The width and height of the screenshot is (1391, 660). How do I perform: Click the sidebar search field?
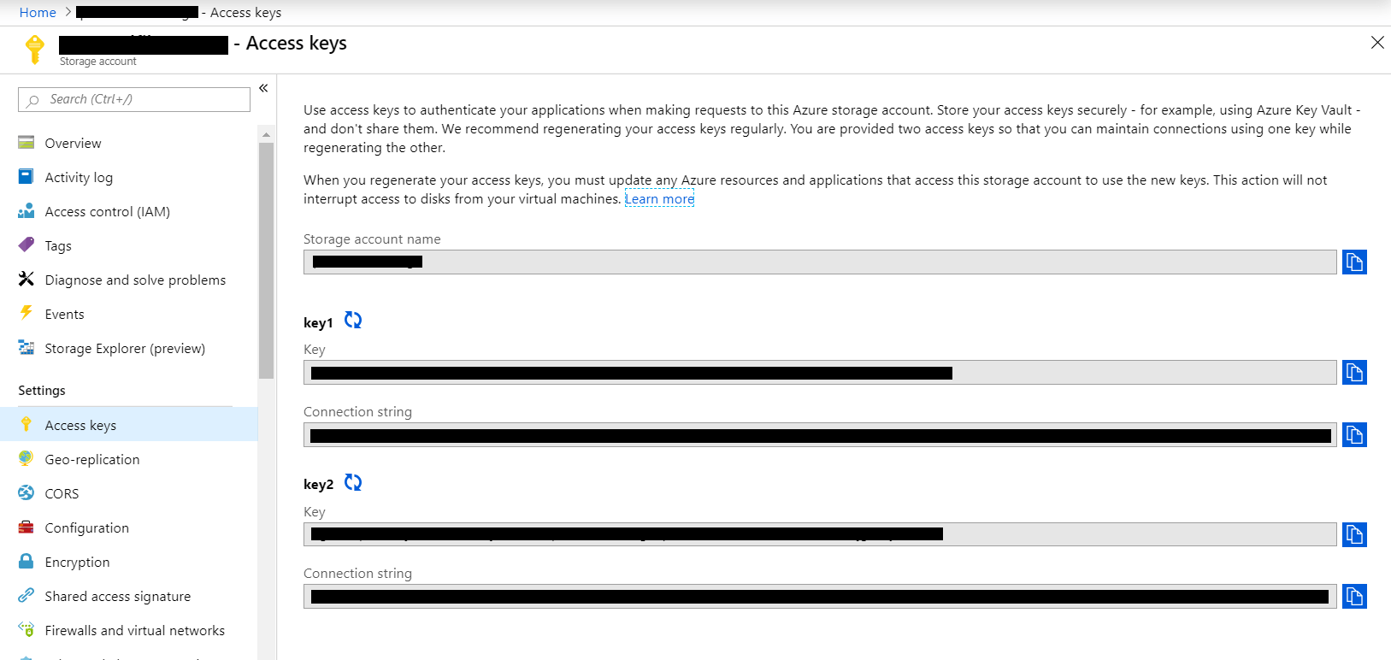click(x=134, y=99)
